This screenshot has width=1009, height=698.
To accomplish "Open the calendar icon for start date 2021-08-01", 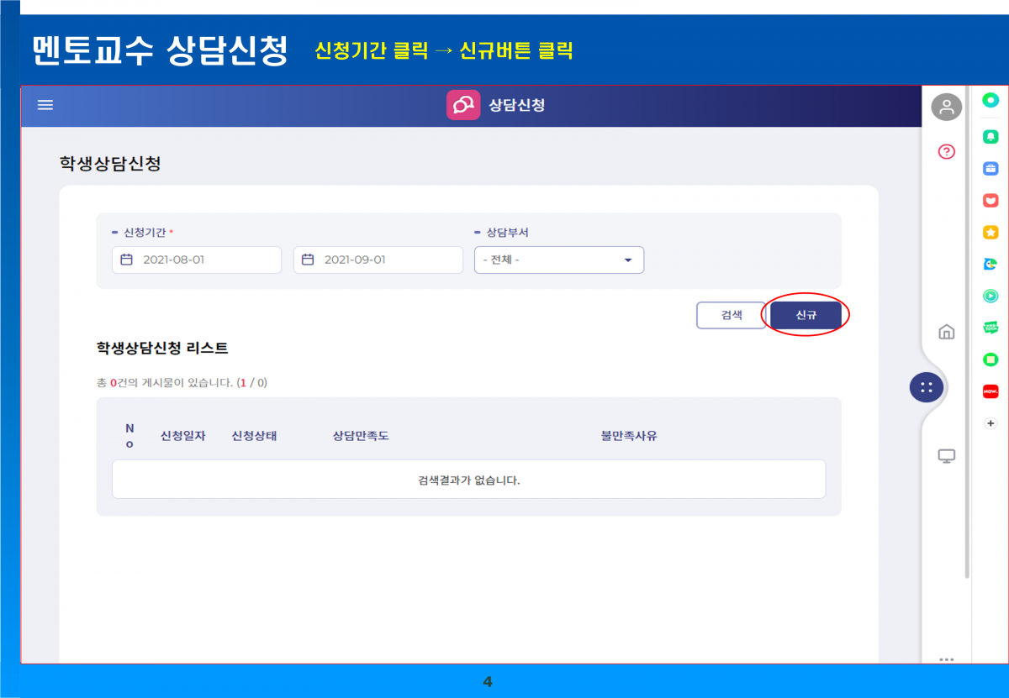I will [127, 260].
